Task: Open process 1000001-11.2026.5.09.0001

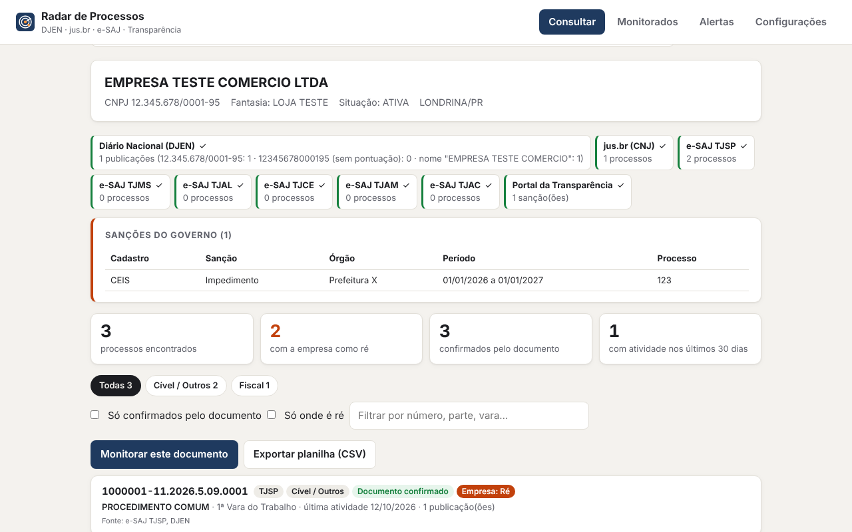Action: point(175,491)
